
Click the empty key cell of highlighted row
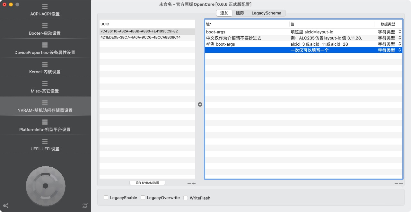(247, 50)
